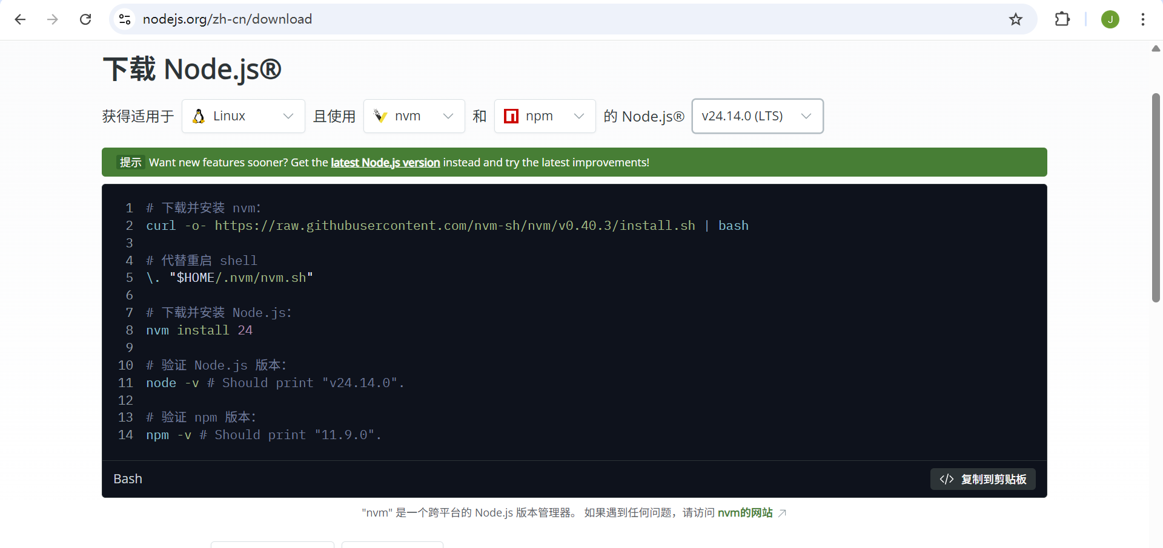The height and width of the screenshot is (548, 1163).
Task: Click the external link arrow after nvm的网站
Action: point(782,513)
